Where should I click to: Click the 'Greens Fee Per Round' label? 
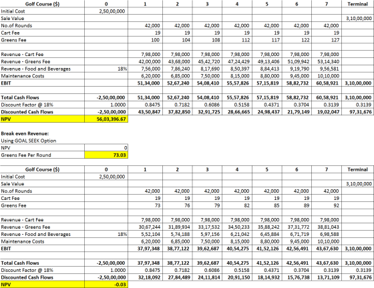pos(26,155)
